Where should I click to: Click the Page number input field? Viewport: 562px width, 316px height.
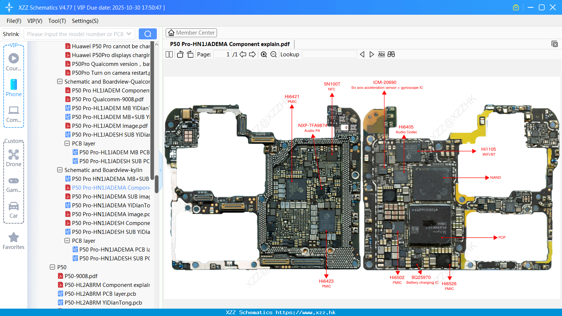[223, 55]
